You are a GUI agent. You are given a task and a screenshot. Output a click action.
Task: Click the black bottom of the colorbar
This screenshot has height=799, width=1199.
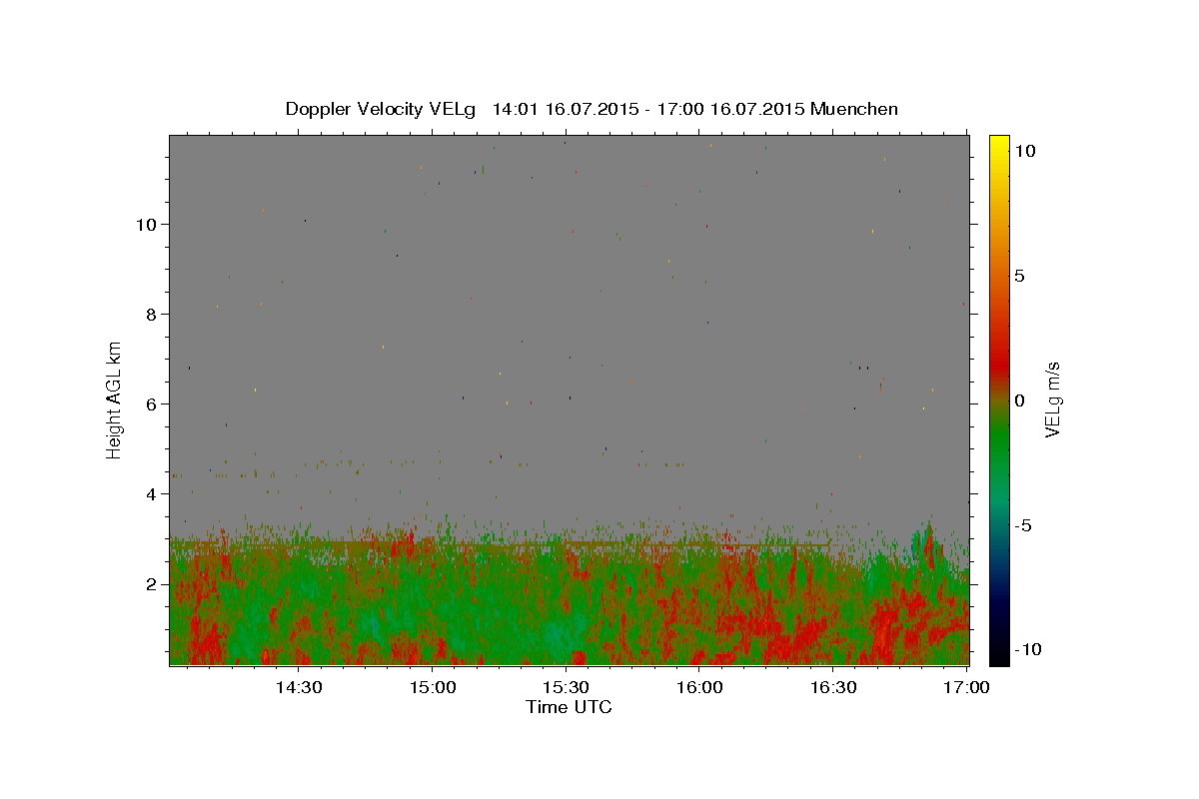998,654
